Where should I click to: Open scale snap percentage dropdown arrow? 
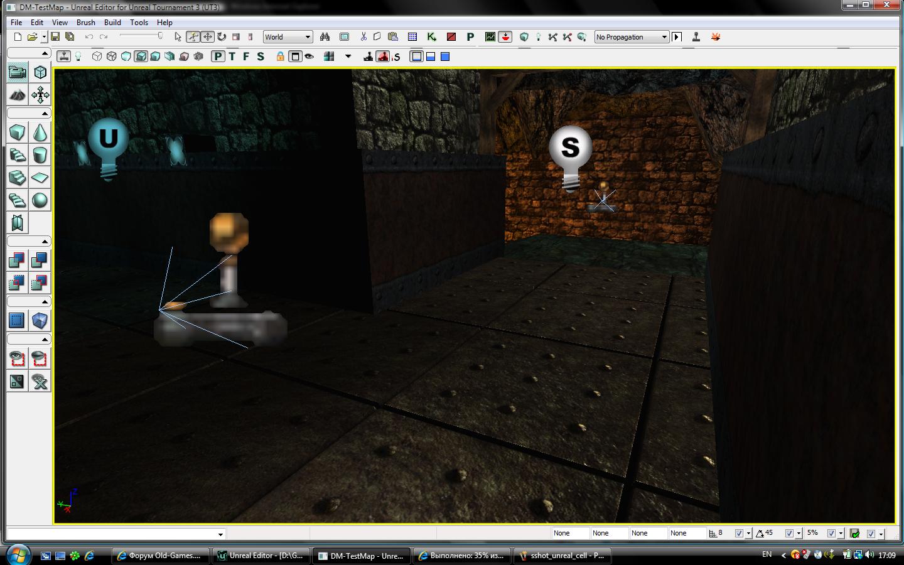click(x=841, y=534)
